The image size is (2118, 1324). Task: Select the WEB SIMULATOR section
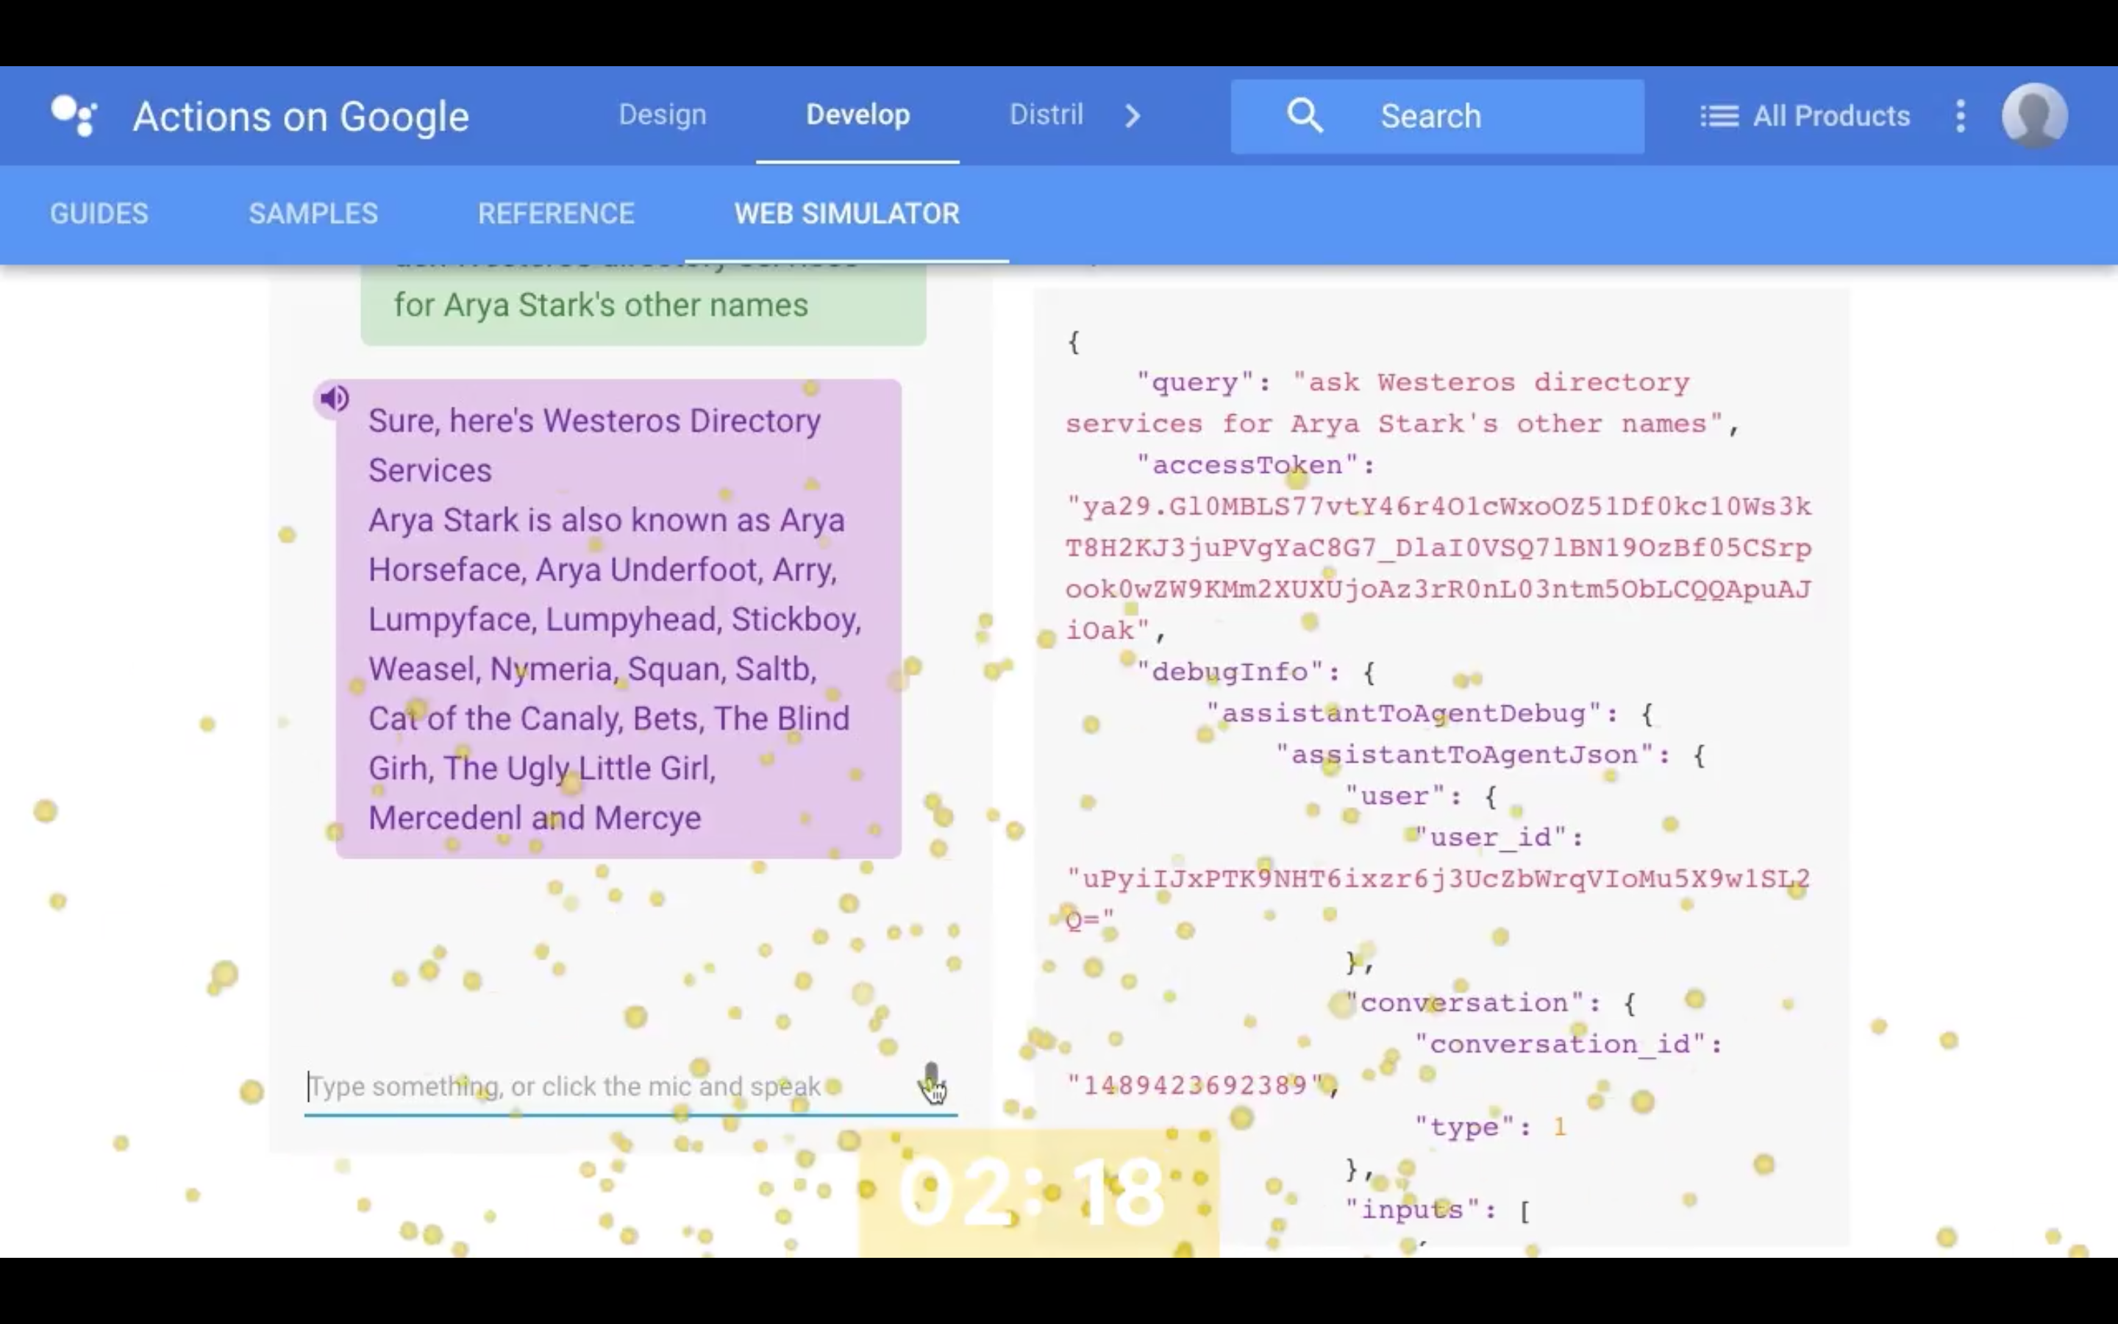pos(846,213)
